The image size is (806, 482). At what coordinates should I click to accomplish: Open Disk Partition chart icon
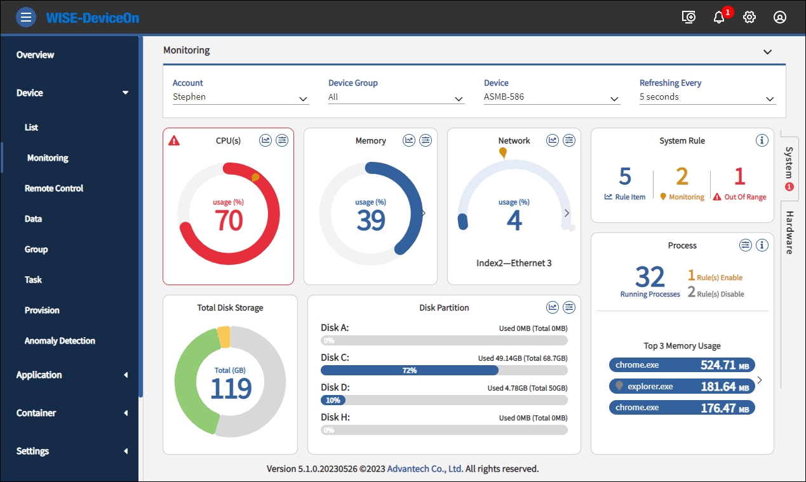[553, 307]
